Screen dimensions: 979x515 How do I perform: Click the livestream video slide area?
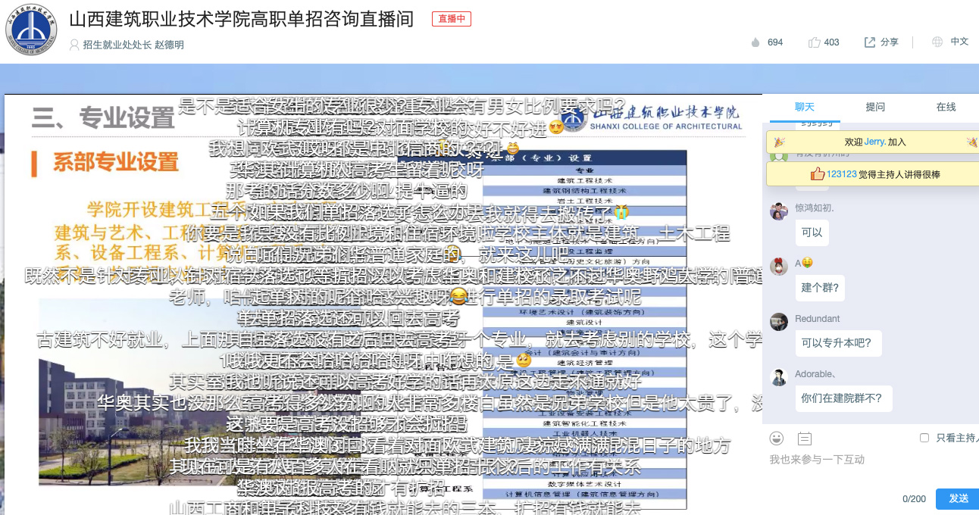[x=383, y=304]
